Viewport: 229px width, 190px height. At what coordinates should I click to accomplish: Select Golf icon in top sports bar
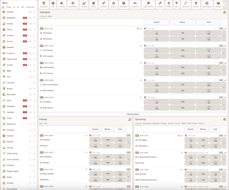[x=176, y=5]
